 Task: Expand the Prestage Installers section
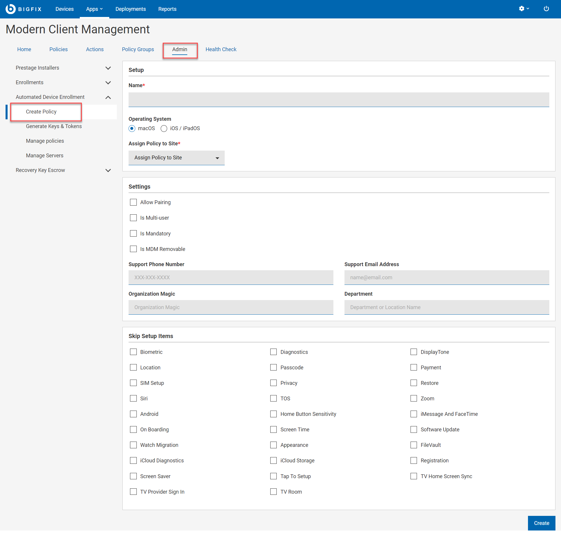pyautogui.click(x=108, y=68)
